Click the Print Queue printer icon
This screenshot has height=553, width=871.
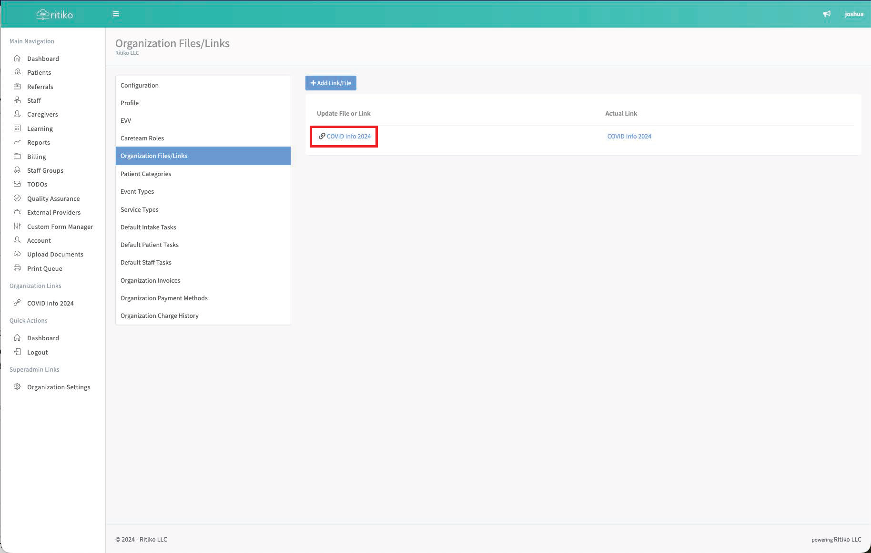pos(17,268)
